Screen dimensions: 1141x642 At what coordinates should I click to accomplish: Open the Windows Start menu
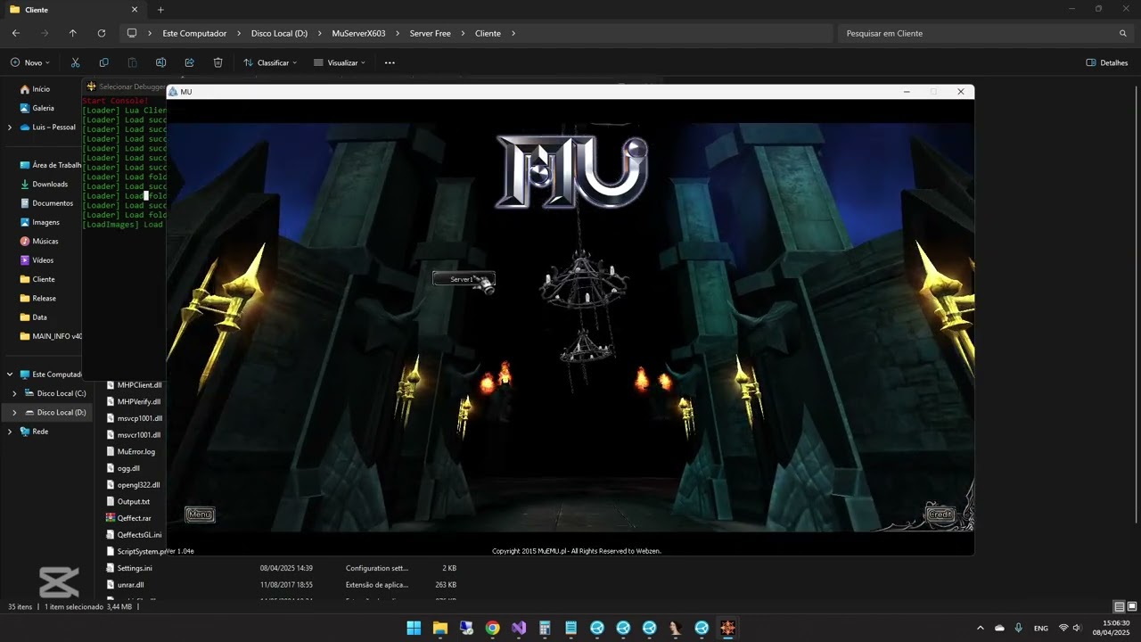click(x=414, y=628)
